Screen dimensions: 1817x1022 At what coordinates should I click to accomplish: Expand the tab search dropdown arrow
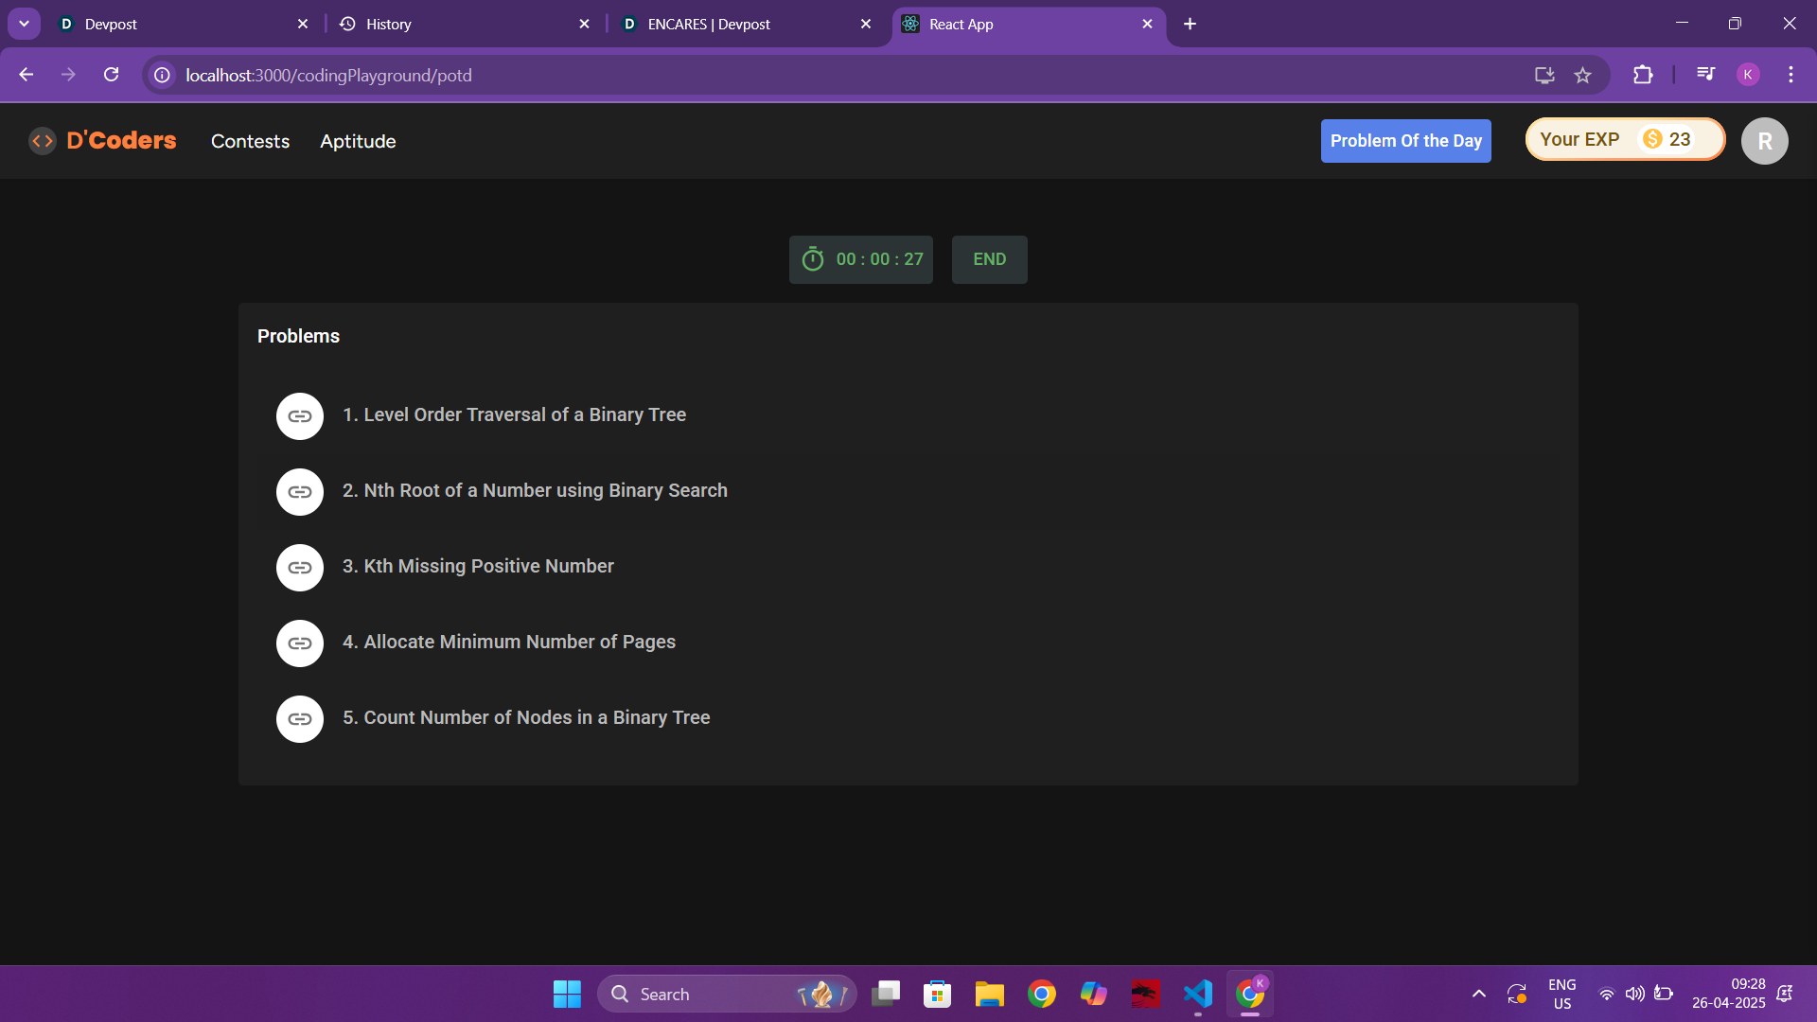point(24,24)
